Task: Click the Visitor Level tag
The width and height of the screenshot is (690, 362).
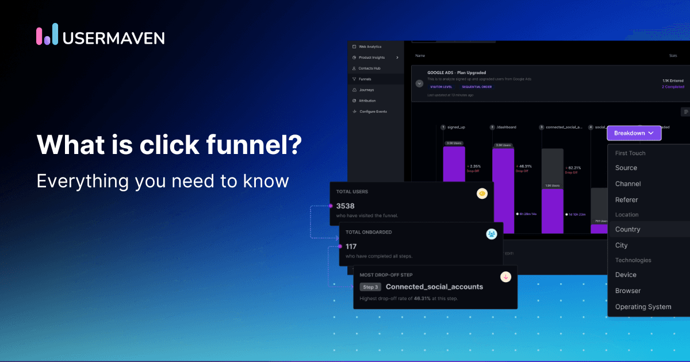Action: coord(441,87)
